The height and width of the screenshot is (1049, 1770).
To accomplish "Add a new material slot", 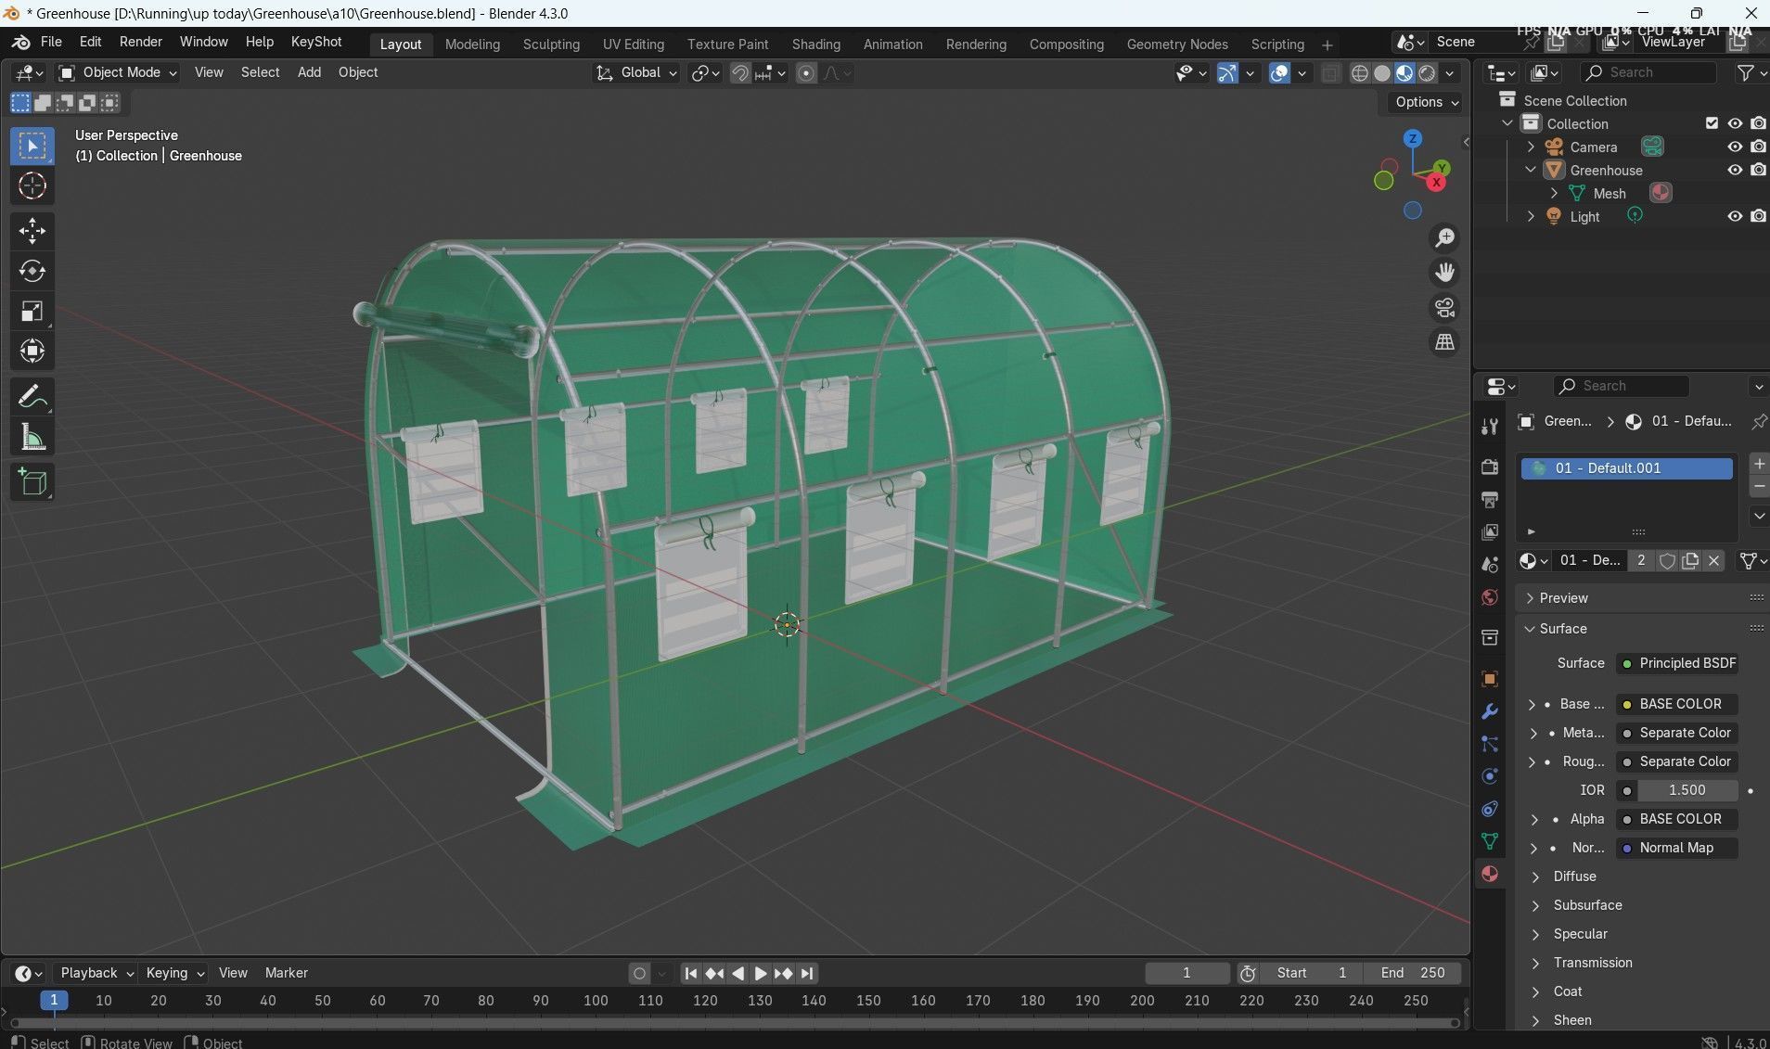I will [x=1758, y=464].
